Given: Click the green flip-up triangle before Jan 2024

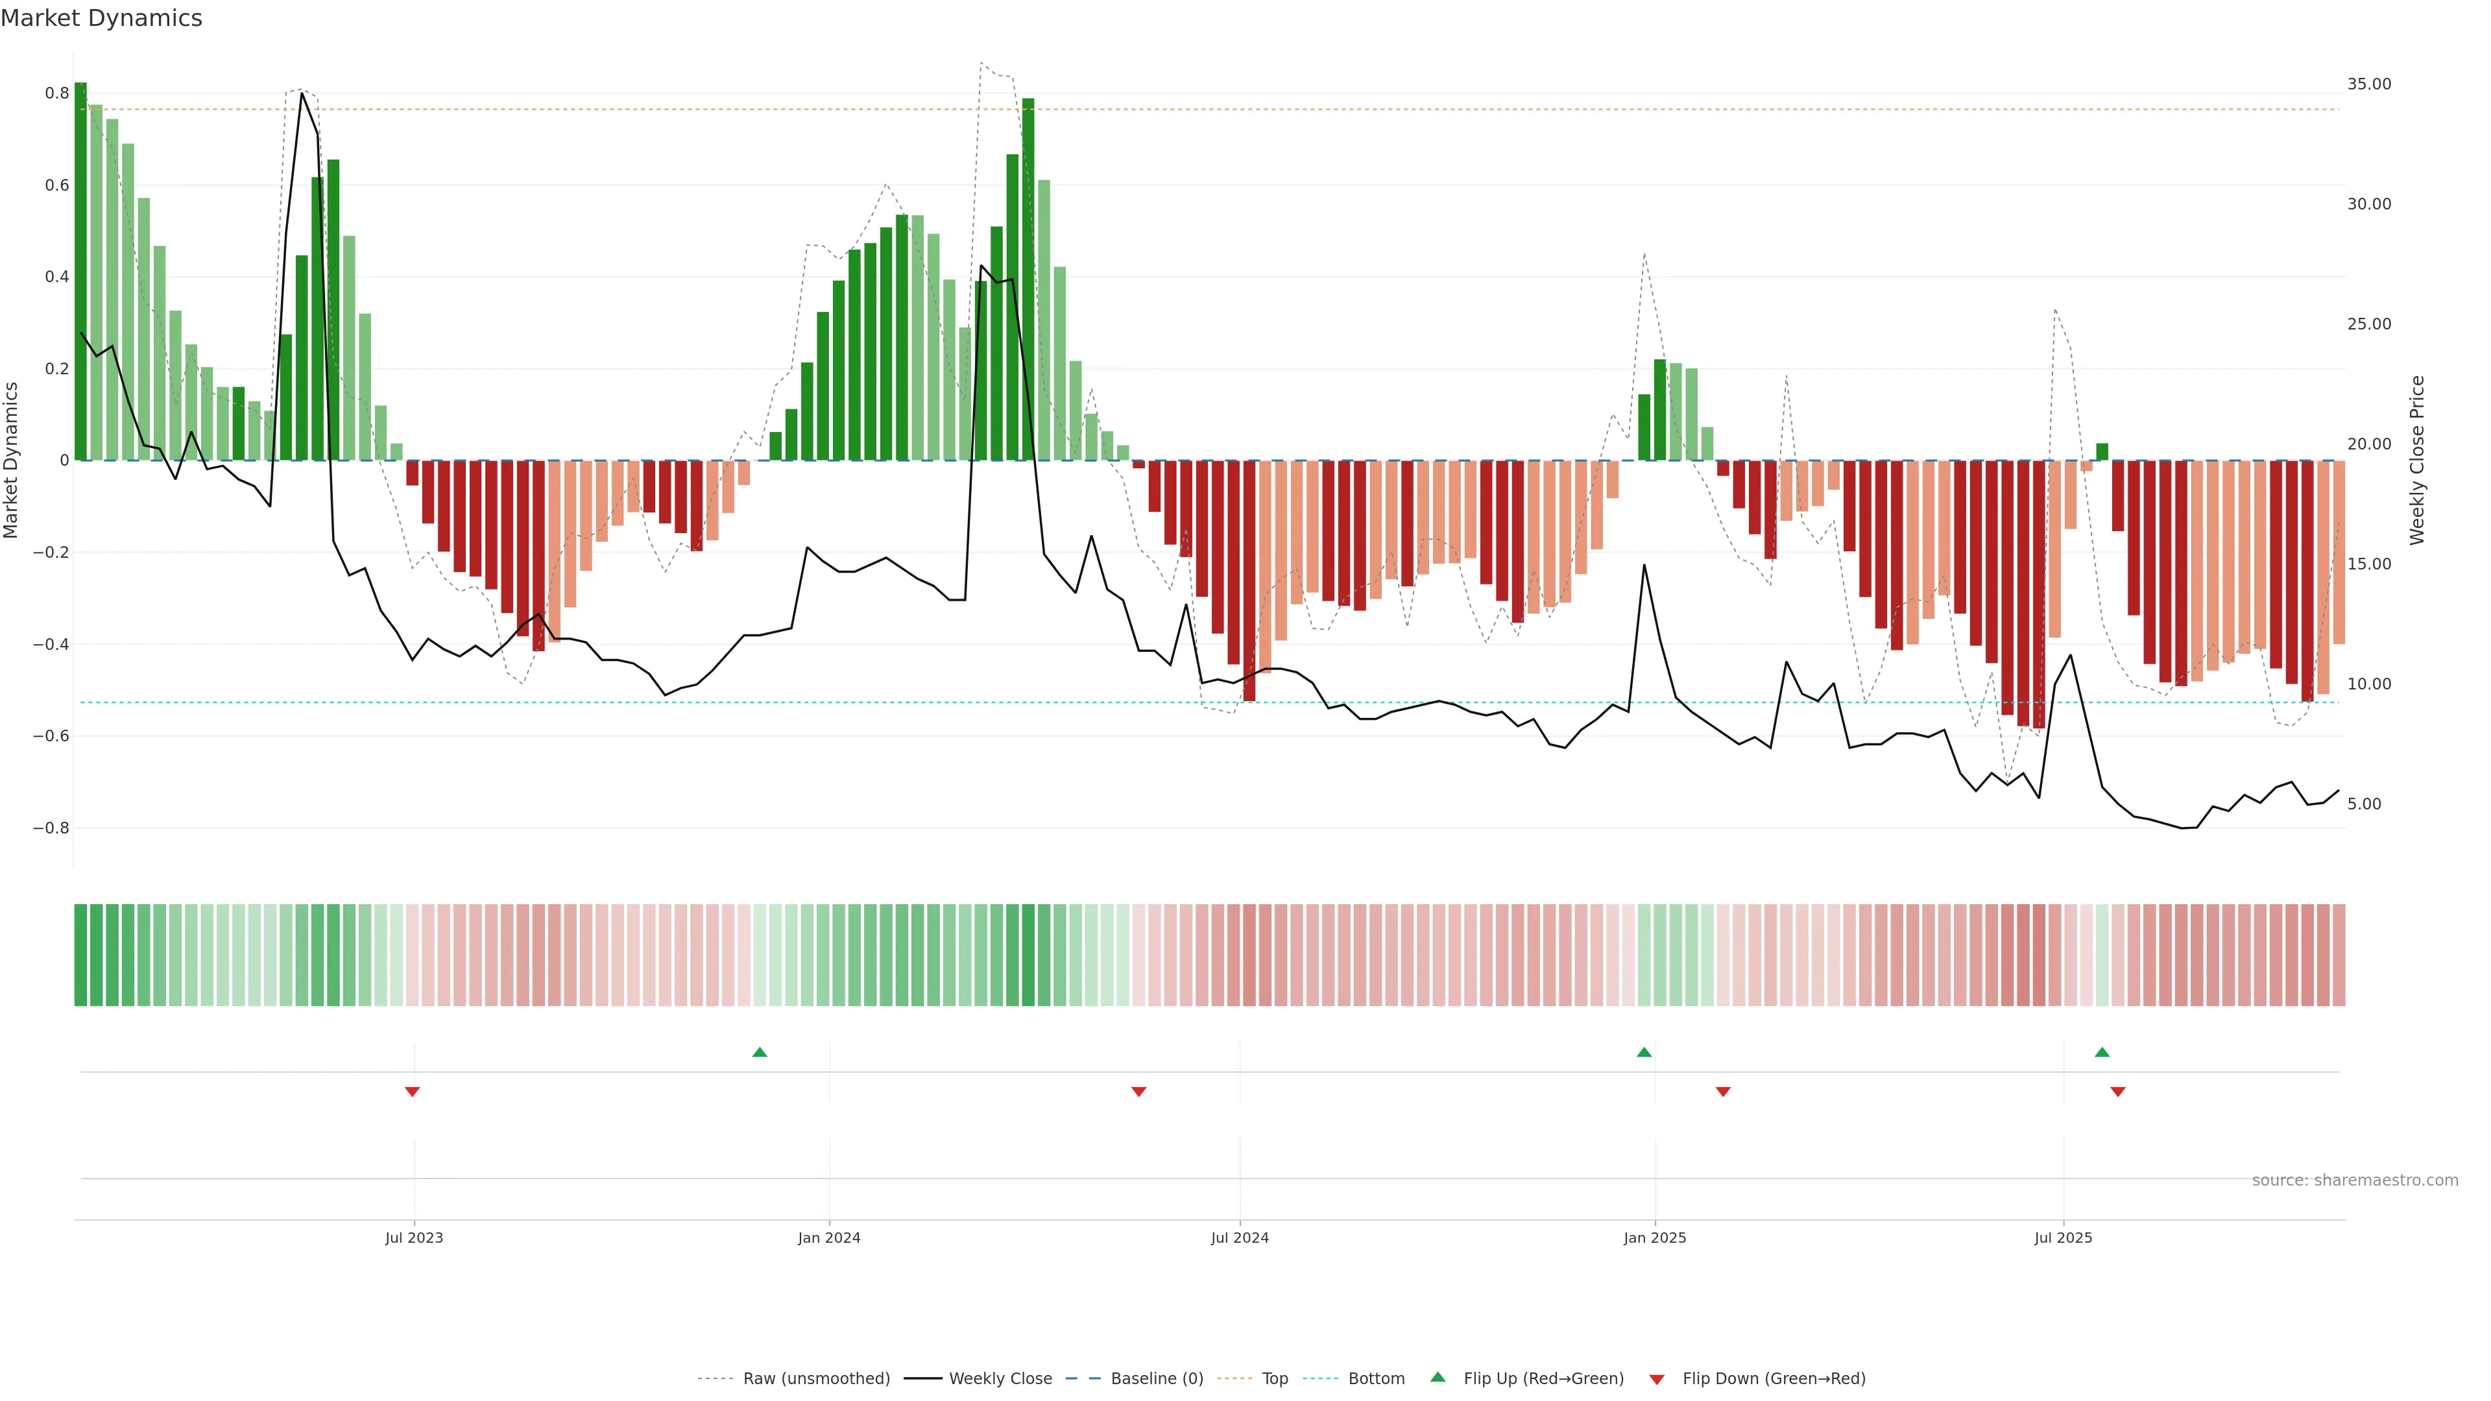Looking at the screenshot, I should [x=759, y=1052].
